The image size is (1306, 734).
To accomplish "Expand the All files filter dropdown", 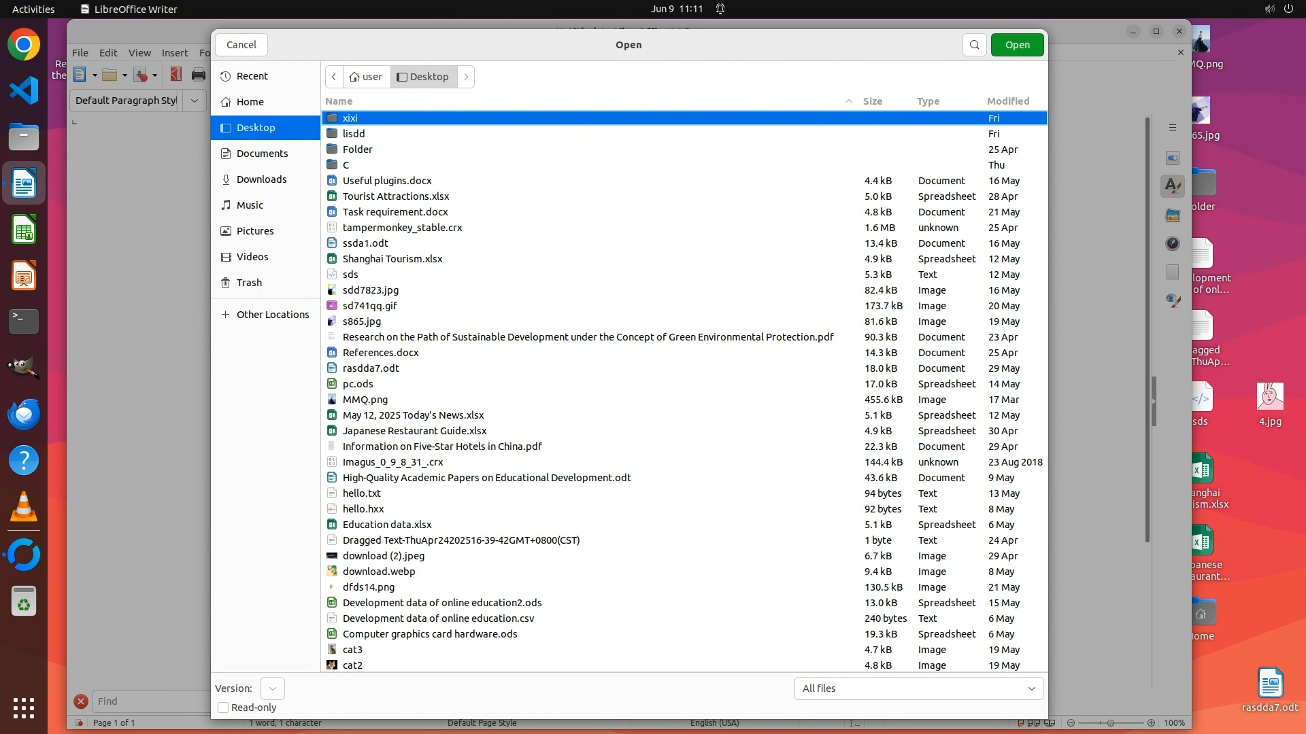I will pos(918,688).
